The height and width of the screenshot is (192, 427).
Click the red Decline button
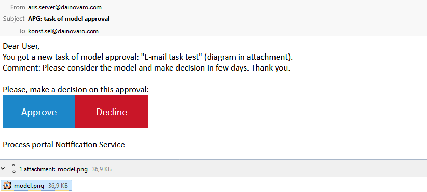pos(112,112)
